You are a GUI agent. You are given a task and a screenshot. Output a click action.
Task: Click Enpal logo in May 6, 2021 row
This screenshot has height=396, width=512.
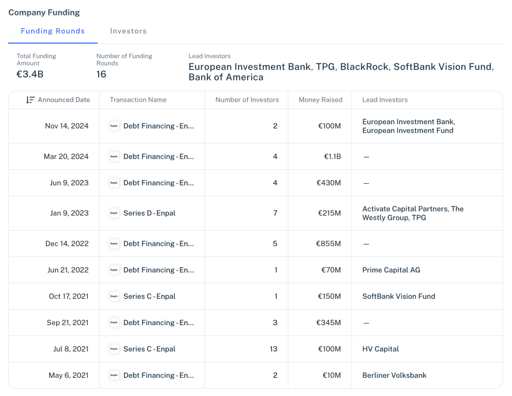coord(114,375)
